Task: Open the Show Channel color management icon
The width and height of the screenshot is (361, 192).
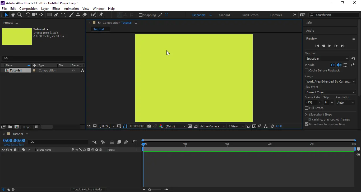Action: tap(161, 126)
